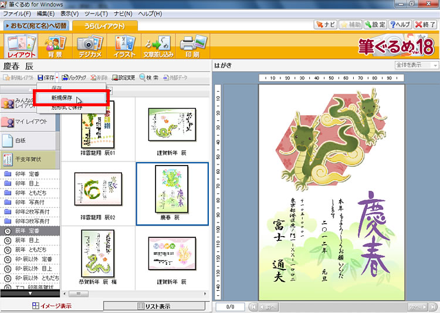
Task: Switch to おもて(宛て名)へ切替 tab
Action: point(36,26)
